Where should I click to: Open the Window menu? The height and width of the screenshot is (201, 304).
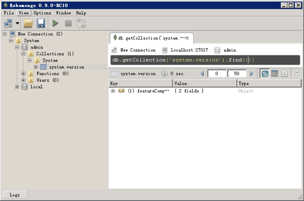pyautogui.click(x=63, y=13)
